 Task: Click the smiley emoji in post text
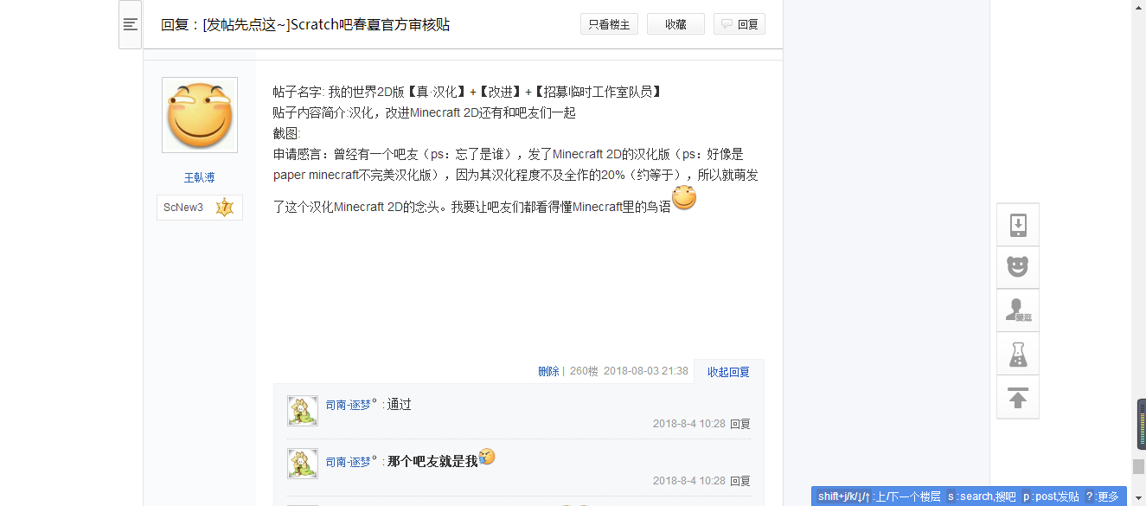pyautogui.click(x=684, y=198)
